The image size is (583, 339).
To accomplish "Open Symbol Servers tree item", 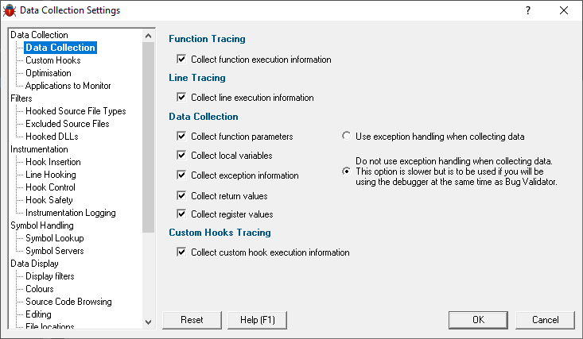I will tap(54, 251).
